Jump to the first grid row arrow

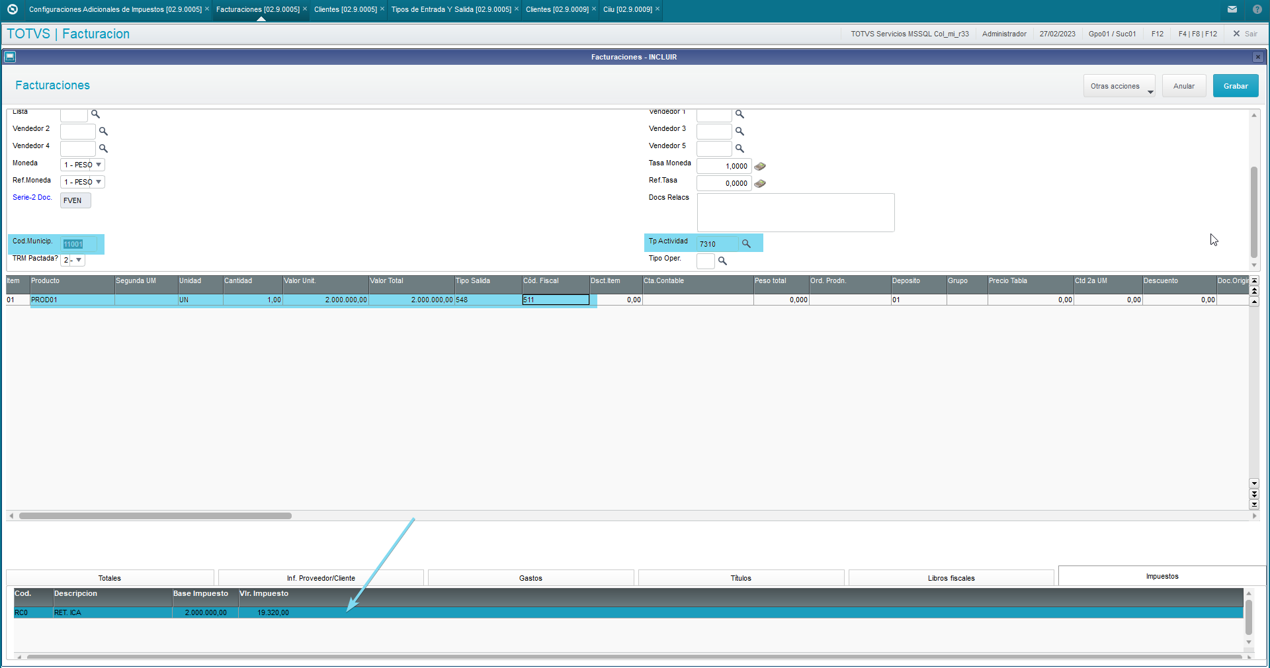tap(1254, 281)
